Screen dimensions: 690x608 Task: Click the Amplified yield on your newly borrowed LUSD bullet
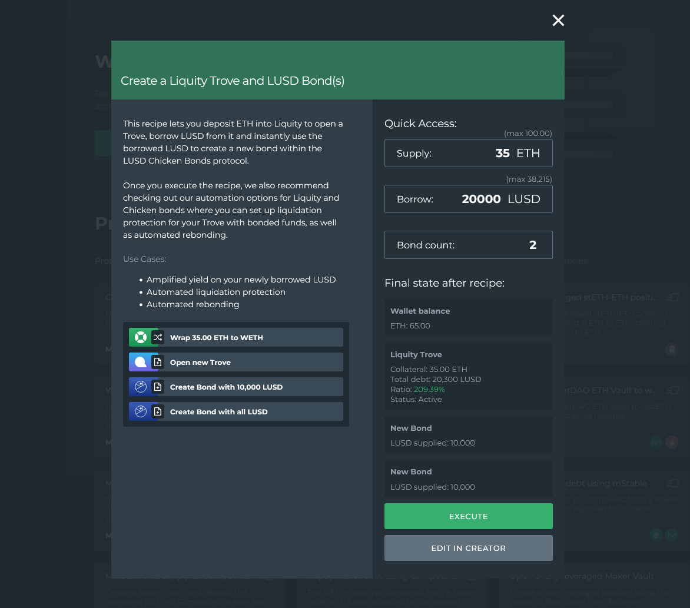click(x=241, y=280)
